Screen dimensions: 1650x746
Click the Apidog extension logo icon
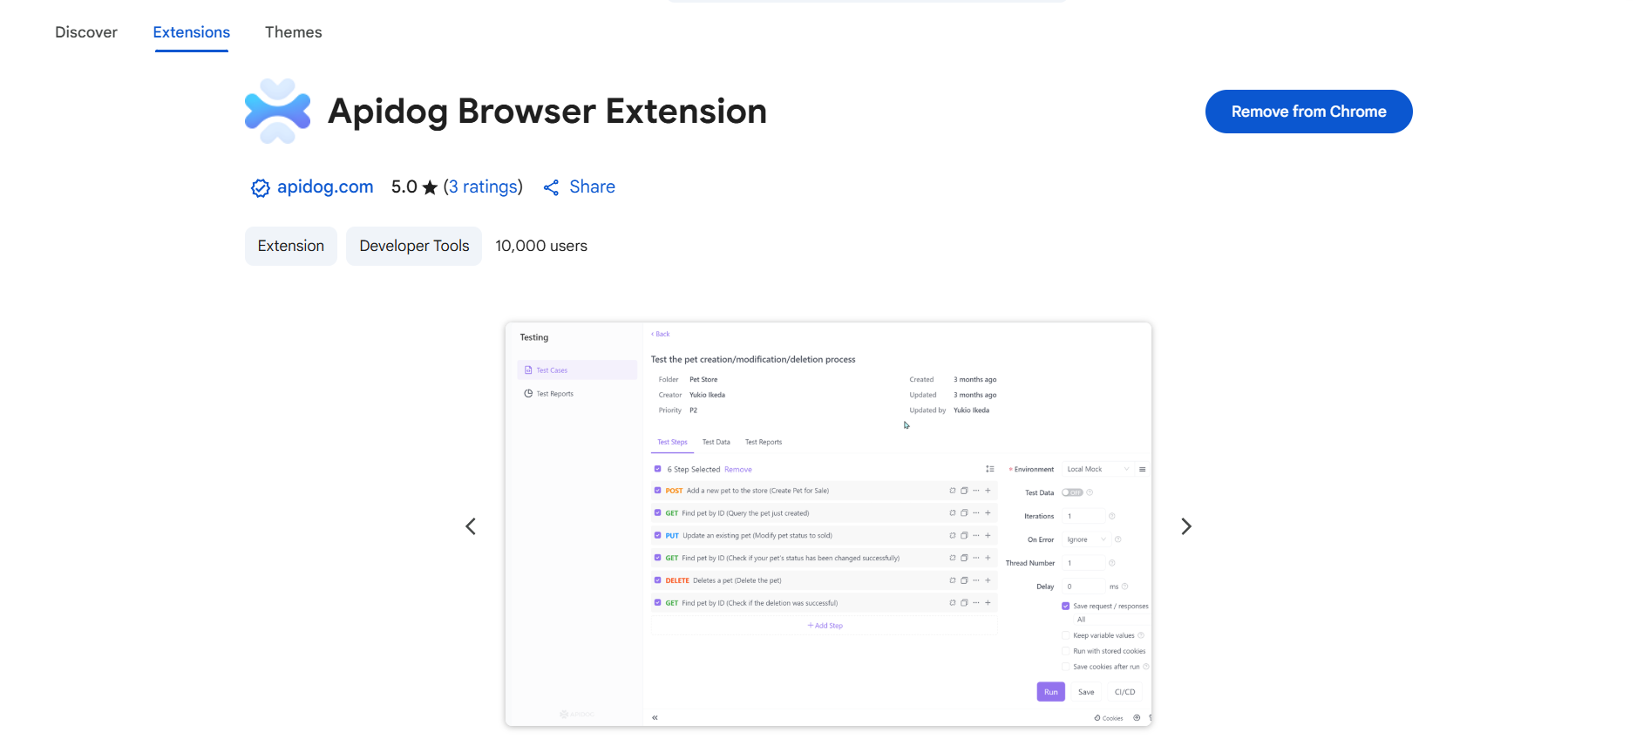[277, 112]
